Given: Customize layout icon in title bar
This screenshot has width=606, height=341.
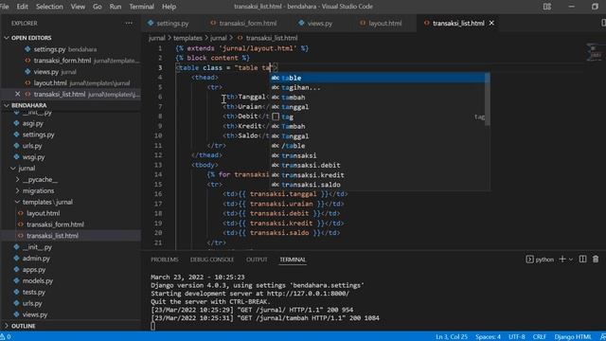Looking at the screenshot, I should pyautogui.click(x=547, y=7).
